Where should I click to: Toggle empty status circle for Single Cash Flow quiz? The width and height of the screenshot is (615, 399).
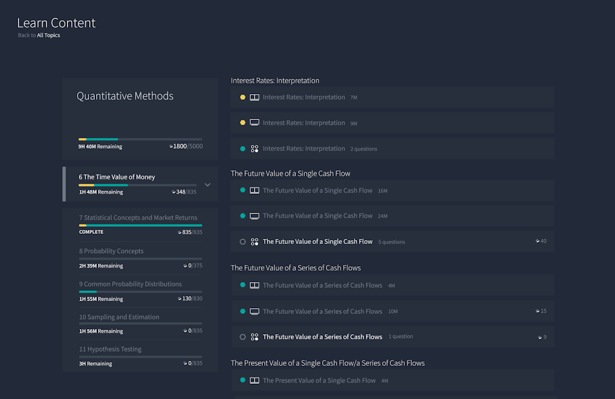click(243, 242)
